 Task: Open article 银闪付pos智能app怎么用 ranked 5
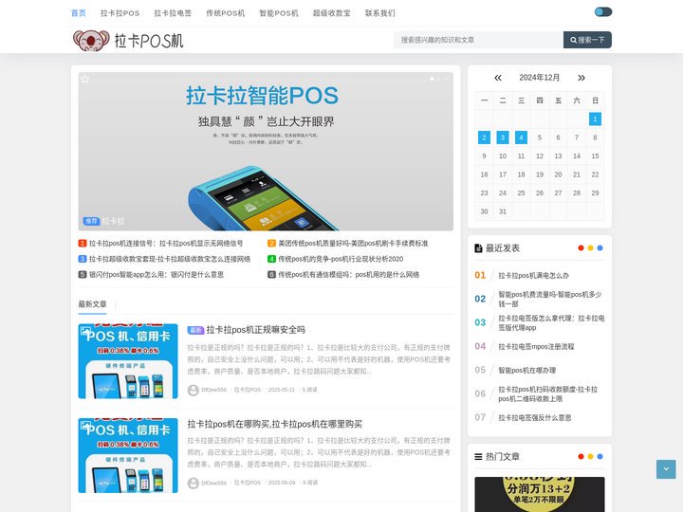pos(156,275)
